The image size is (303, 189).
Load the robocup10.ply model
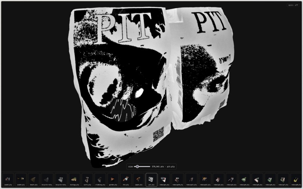point(177,180)
